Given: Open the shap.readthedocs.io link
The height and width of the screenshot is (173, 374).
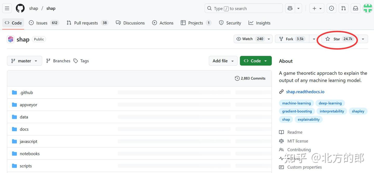Looking at the screenshot, I should (x=305, y=92).
